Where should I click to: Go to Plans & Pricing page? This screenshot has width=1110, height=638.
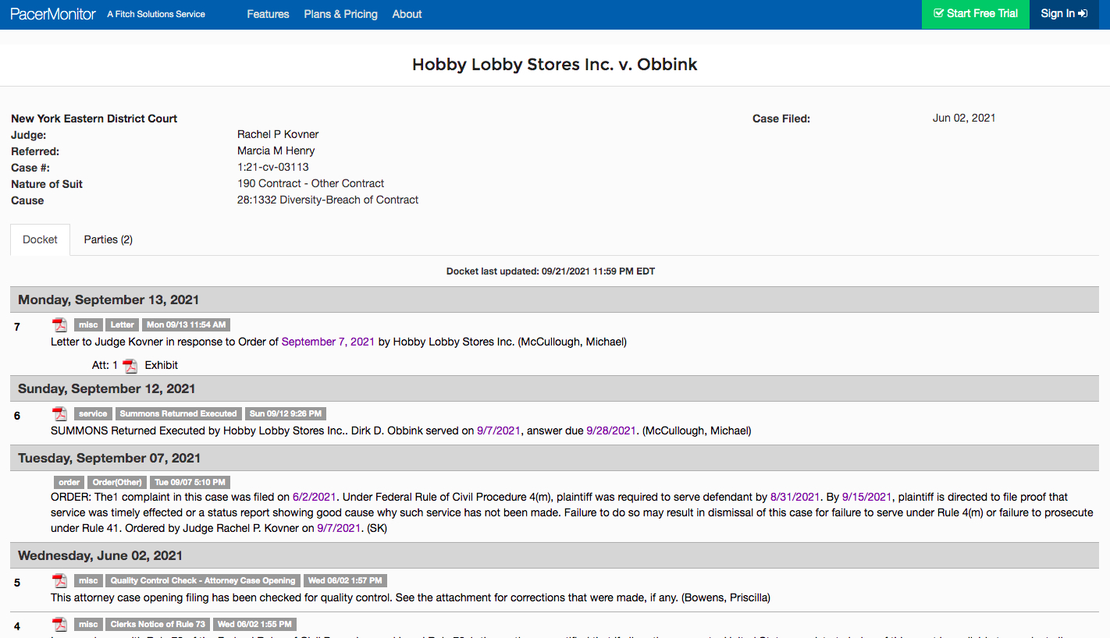coord(340,14)
